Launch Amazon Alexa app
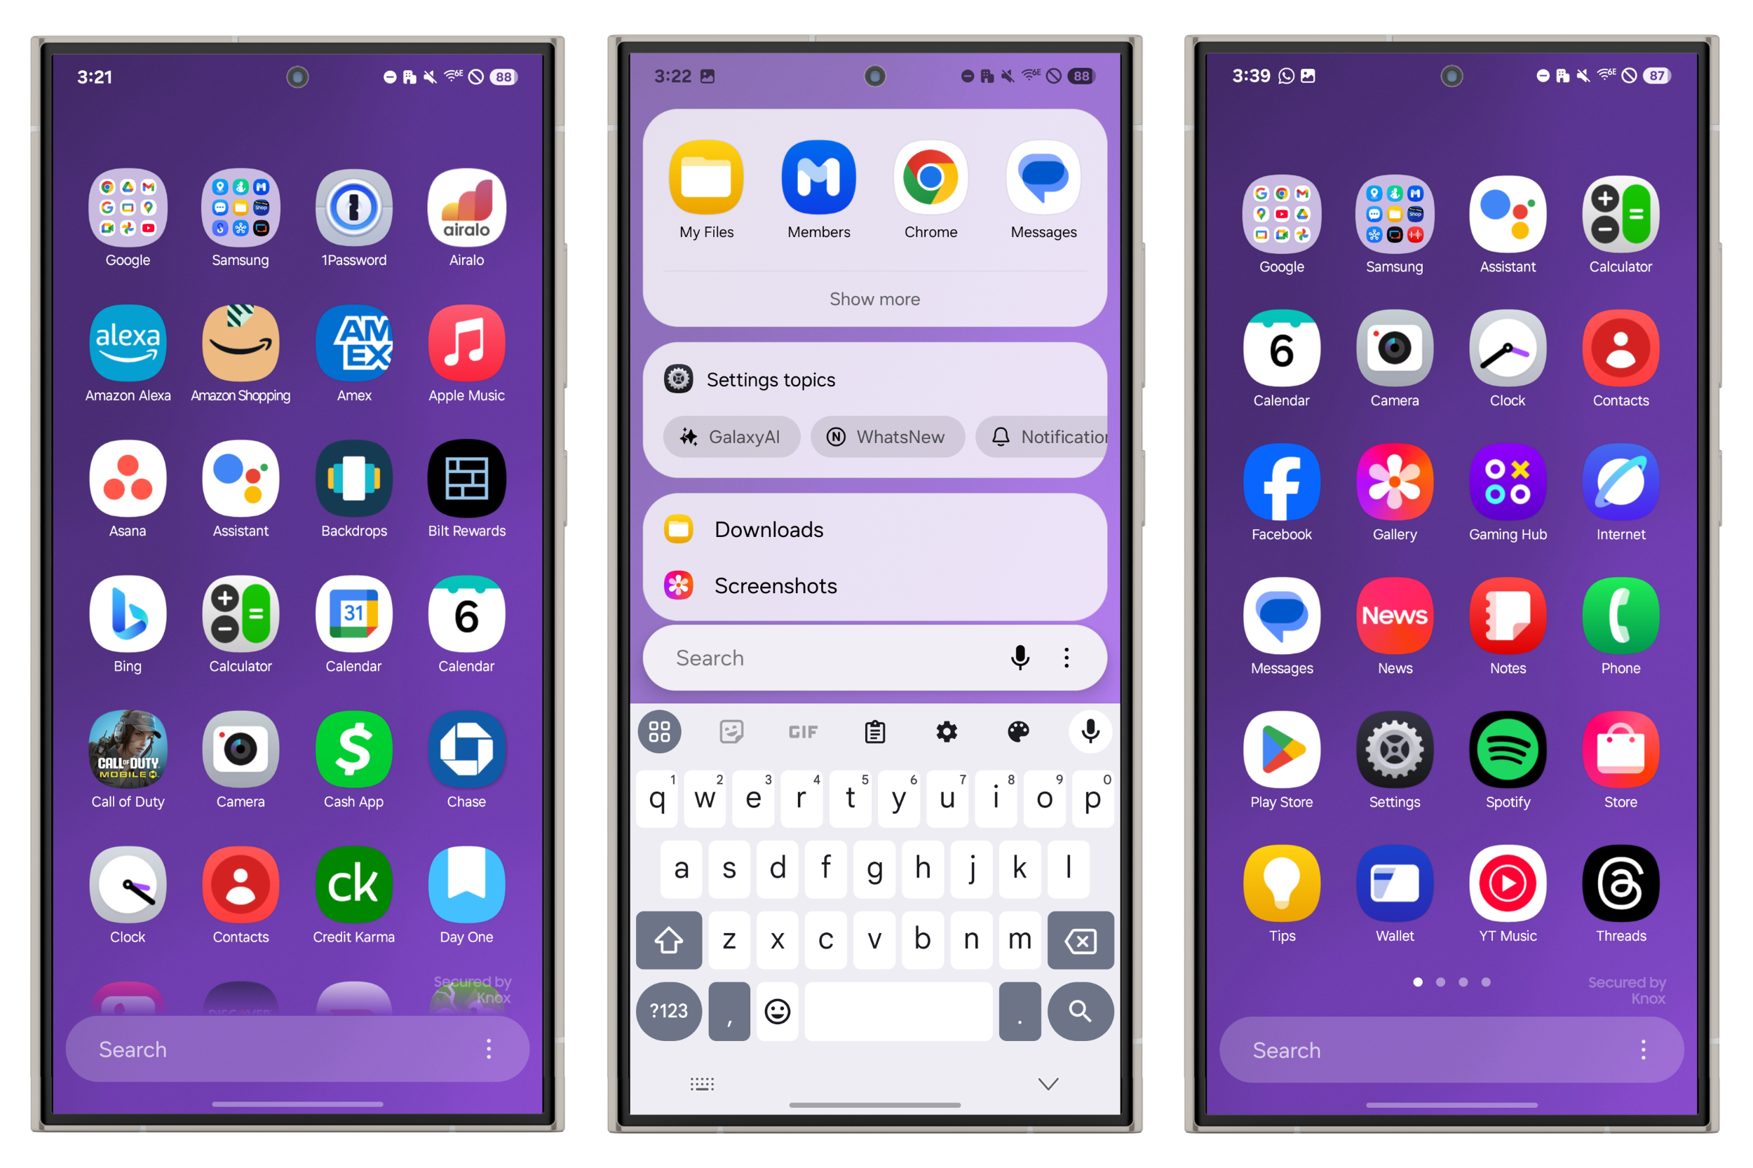This screenshot has height=1168, width=1753. pos(126,341)
